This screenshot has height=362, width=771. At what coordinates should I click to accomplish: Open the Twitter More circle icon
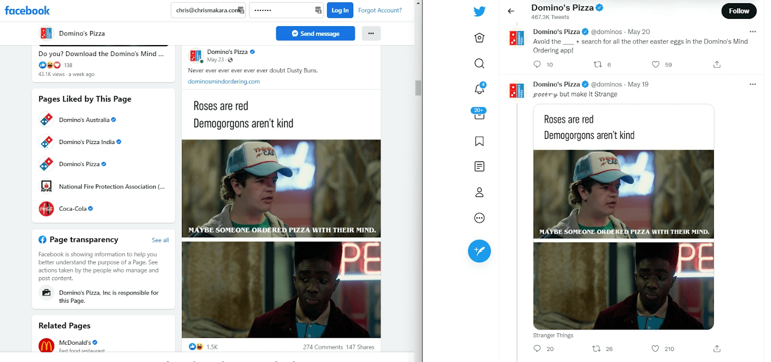point(479,218)
